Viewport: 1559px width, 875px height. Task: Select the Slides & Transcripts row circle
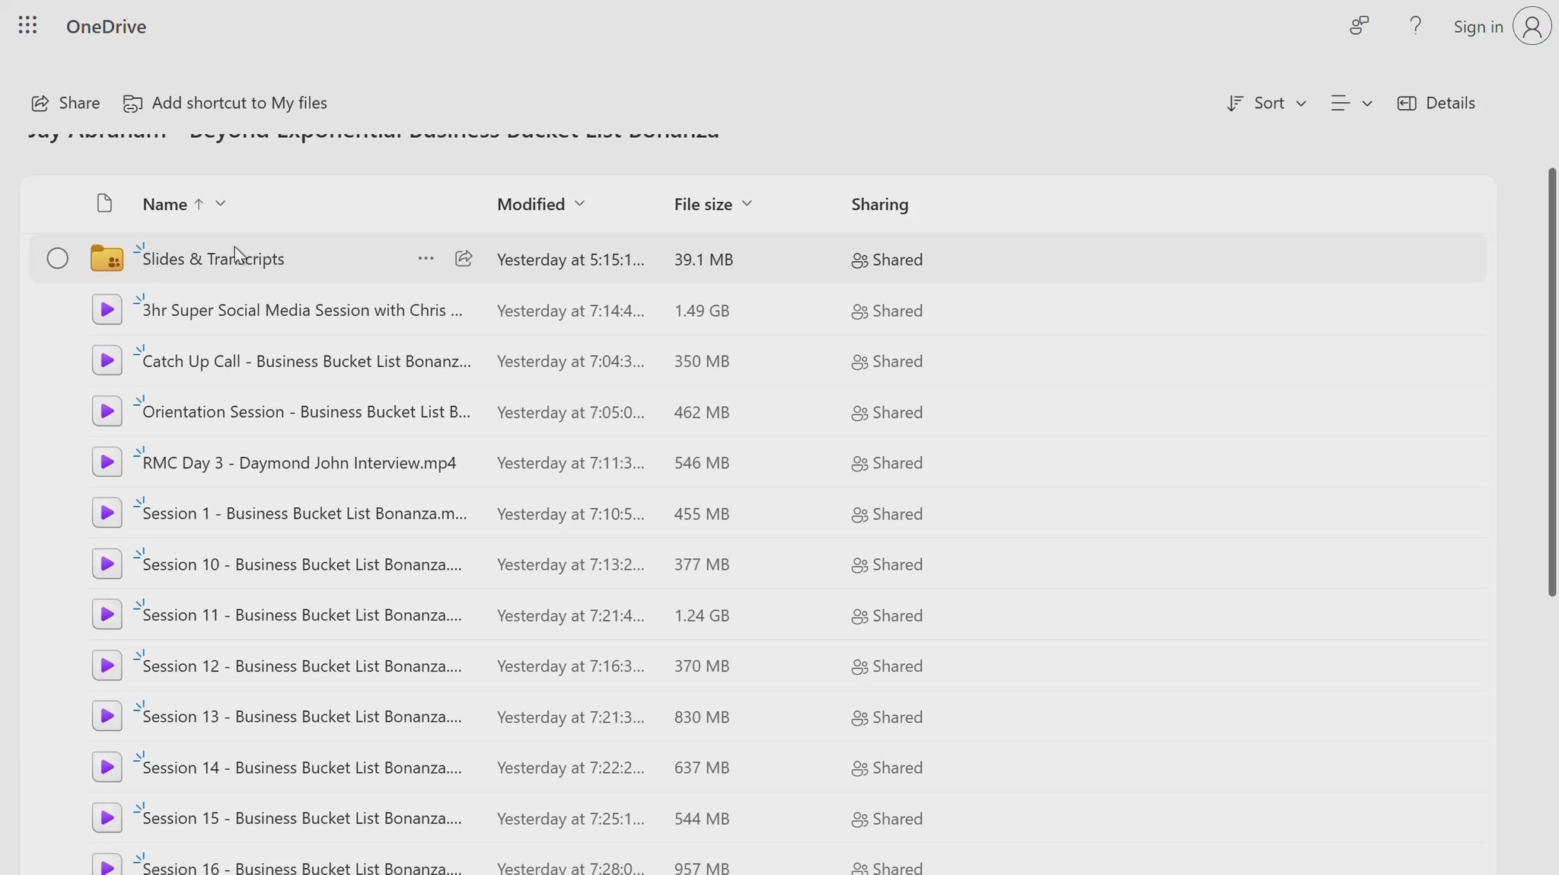pos(57,258)
